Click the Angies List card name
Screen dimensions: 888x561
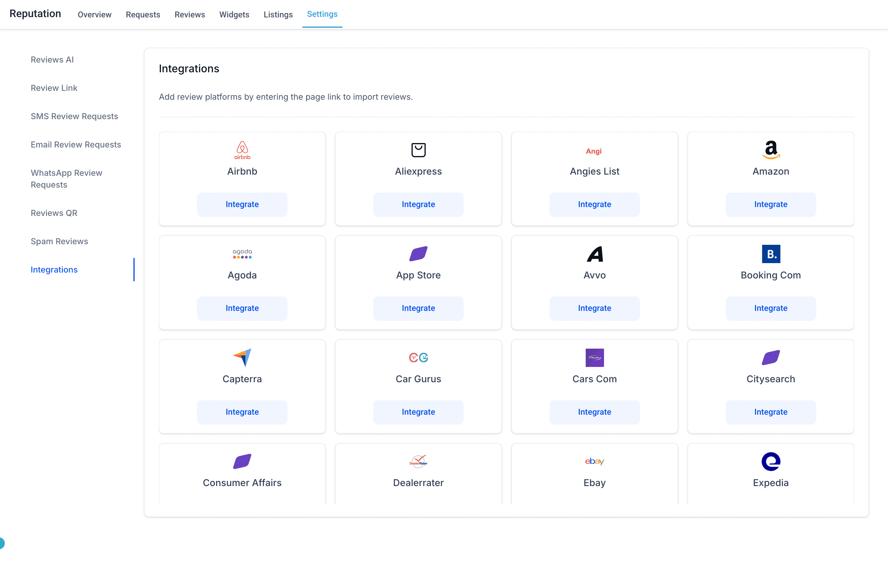click(595, 172)
